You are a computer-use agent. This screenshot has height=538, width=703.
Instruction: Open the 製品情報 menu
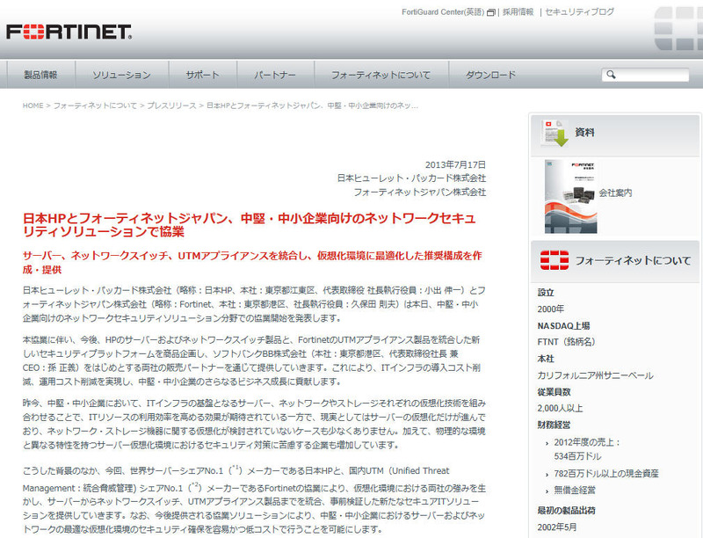pyautogui.click(x=40, y=75)
